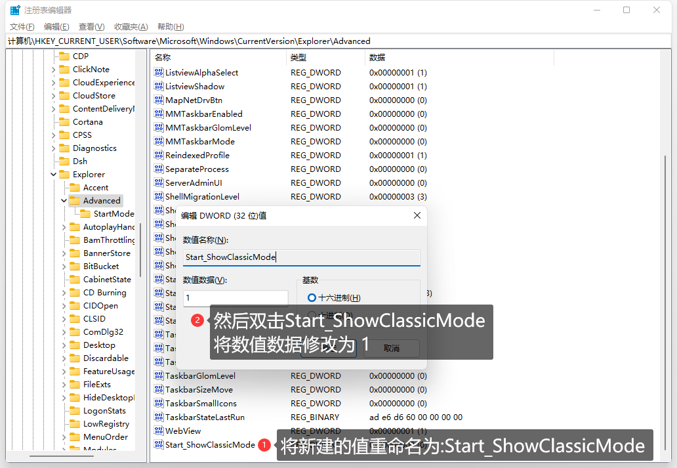Click the ListviewShadow value icon
Screen dimensions: 677x468
point(159,86)
